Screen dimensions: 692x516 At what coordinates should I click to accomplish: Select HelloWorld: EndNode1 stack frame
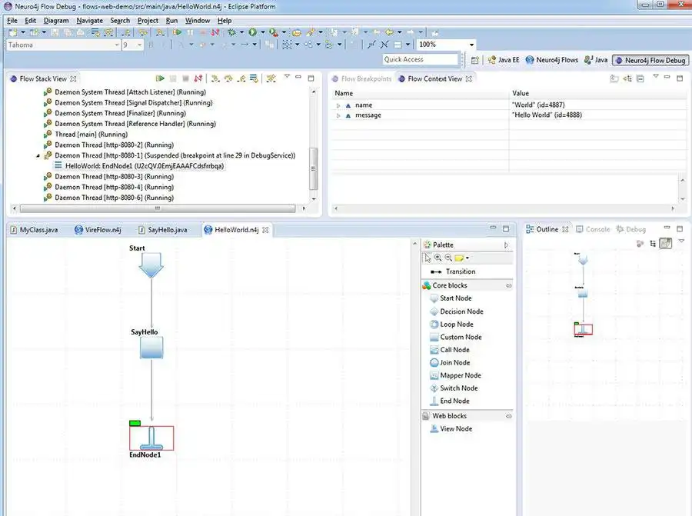point(139,166)
